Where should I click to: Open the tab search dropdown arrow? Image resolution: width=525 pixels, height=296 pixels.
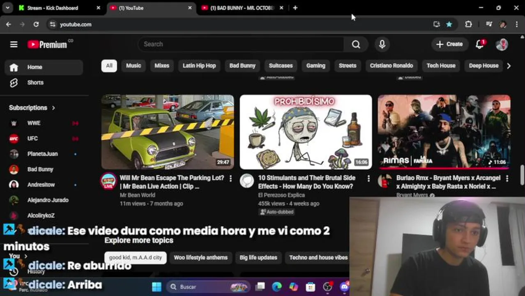8,8
